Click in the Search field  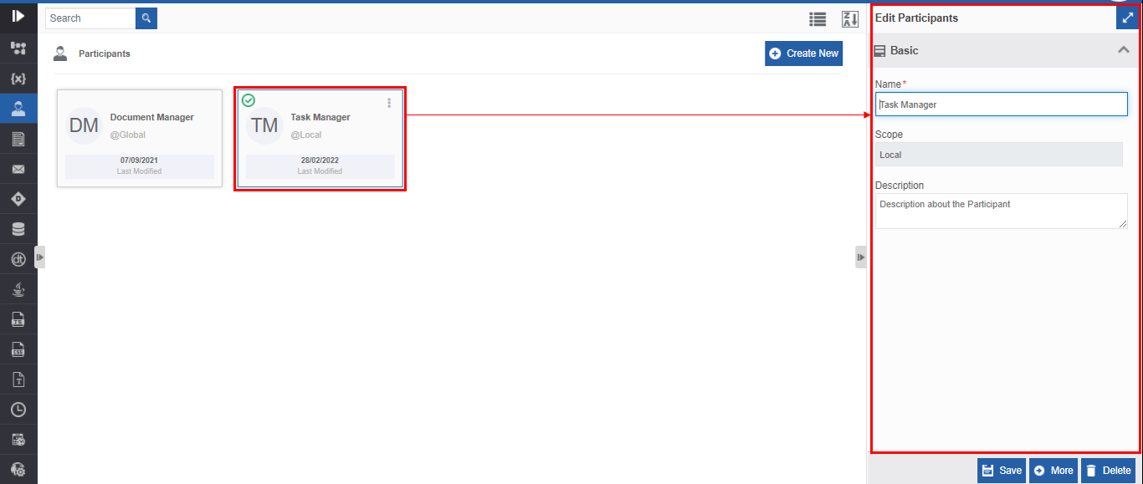90,18
